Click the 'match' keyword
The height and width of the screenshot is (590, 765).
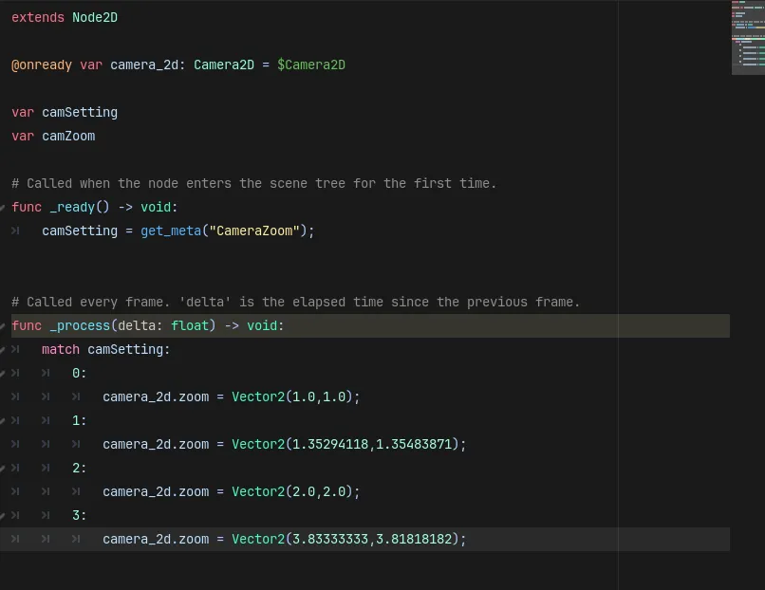(x=61, y=350)
